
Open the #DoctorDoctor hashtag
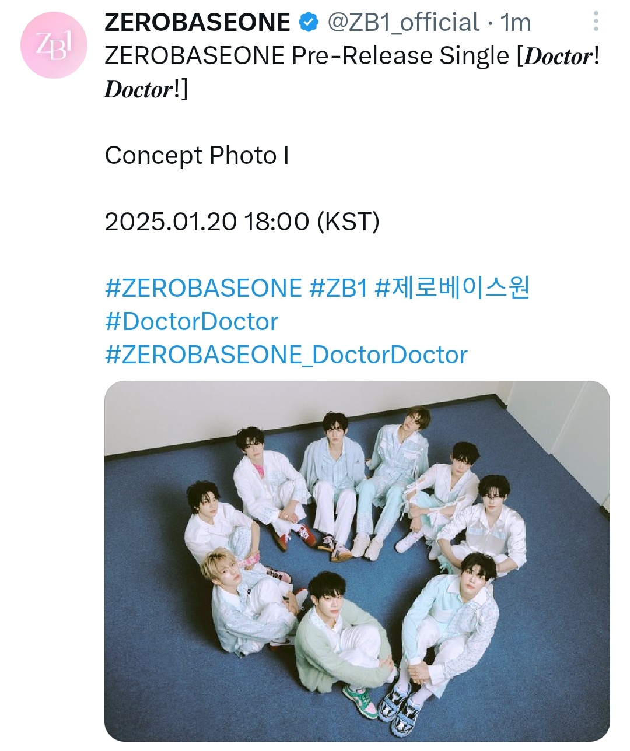pyautogui.click(x=191, y=321)
